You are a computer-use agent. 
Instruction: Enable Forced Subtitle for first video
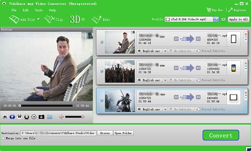point(198,51)
